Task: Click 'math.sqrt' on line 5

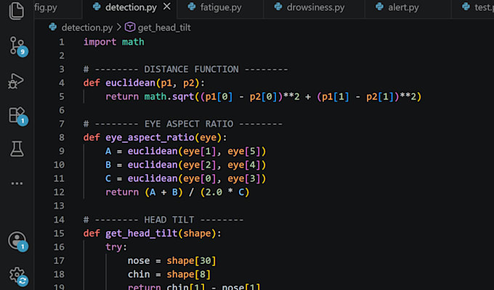Action: point(169,96)
